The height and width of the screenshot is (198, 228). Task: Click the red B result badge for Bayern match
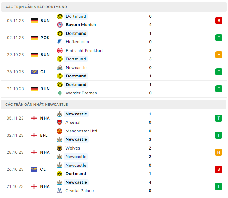click(x=219, y=21)
